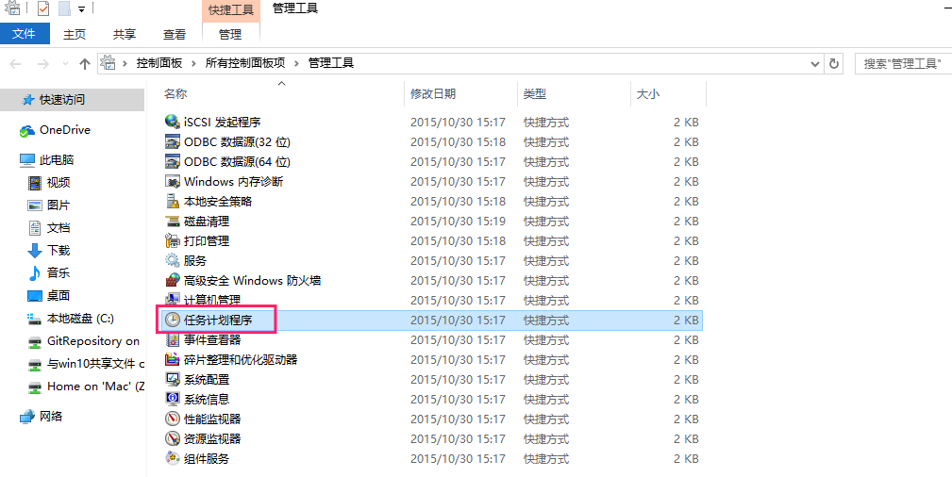
Task: Select the ODBC 数据源(32 位) icon
Action: [173, 141]
